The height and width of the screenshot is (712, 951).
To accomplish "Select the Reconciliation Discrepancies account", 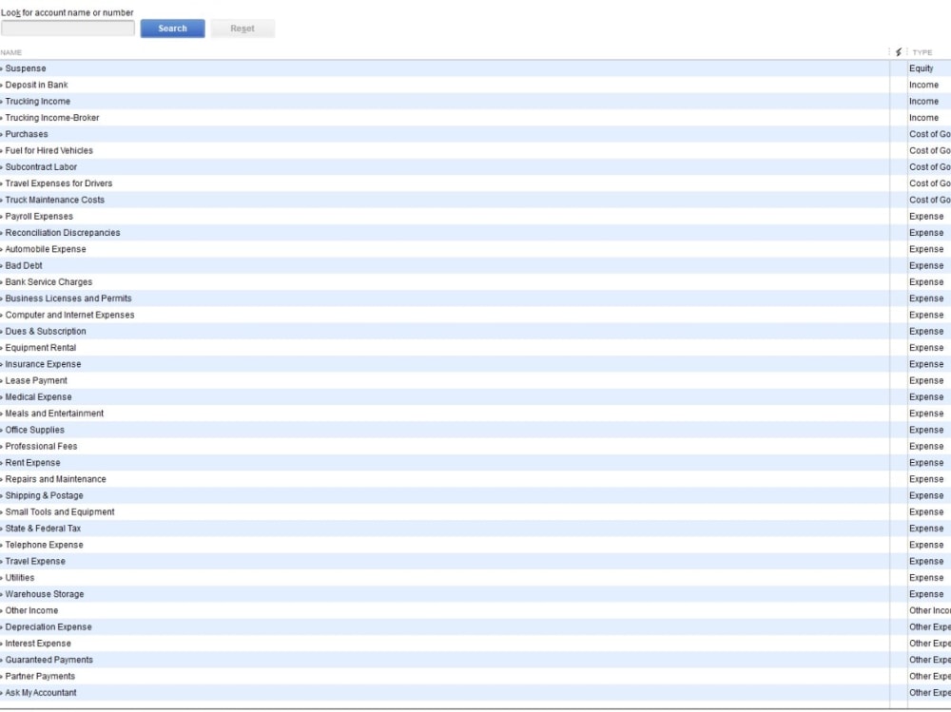I will [x=63, y=233].
